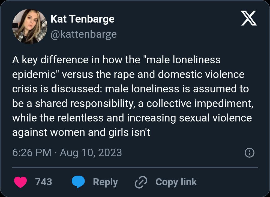This screenshot has height=197, width=270.
Task: Open the @kattenbarge handle link
Action: pyautogui.click(x=83, y=34)
